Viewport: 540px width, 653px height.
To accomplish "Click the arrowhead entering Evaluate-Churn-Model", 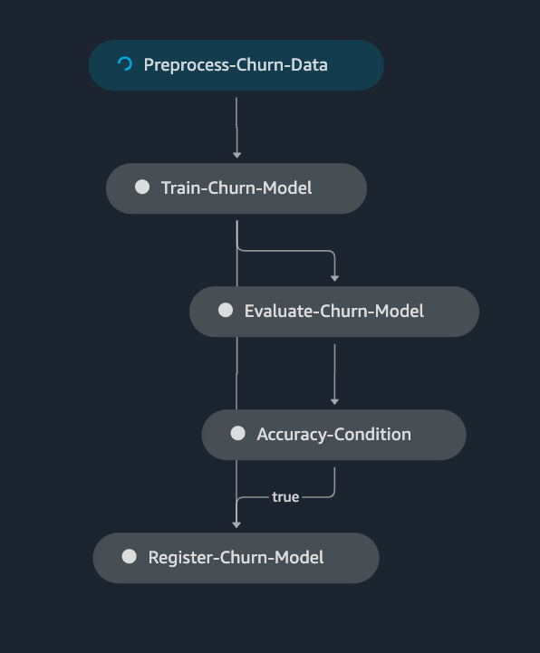I will coord(334,278).
